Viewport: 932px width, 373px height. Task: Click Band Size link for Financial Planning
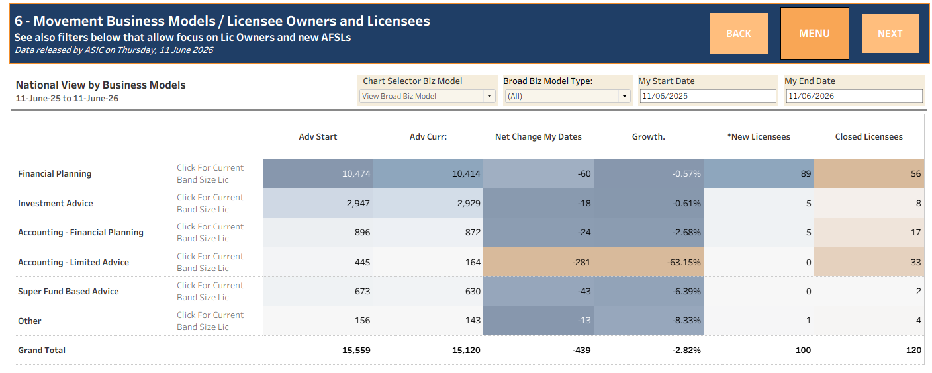click(x=210, y=173)
